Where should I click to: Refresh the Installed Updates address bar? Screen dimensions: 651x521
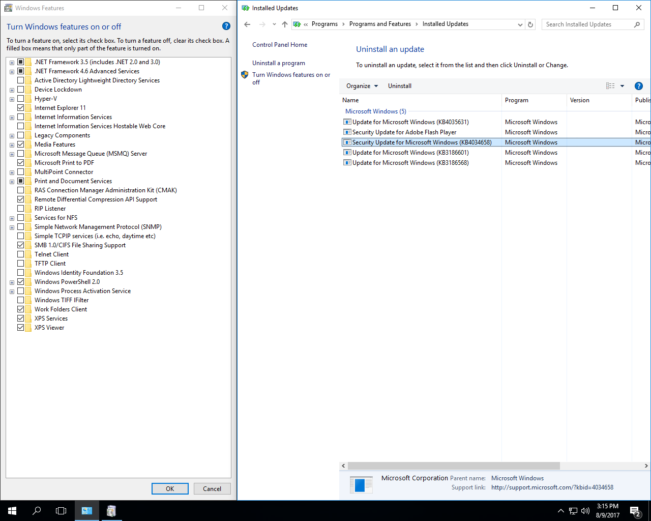click(x=530, y=24)
